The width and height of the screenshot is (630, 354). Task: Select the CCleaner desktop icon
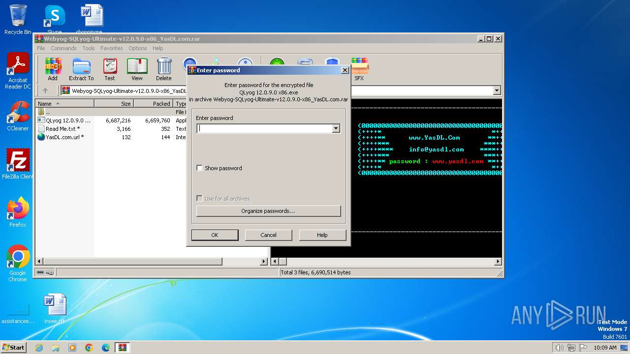click(18, 116)
